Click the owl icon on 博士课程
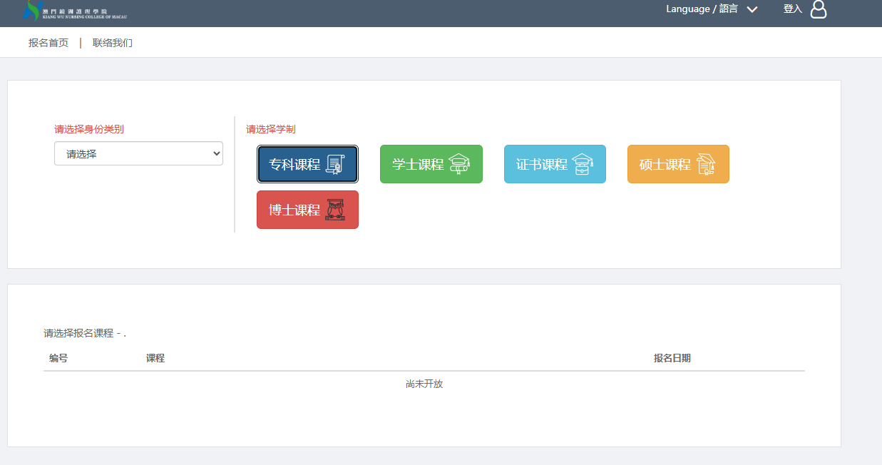Screen dimensions: 882x465 tap(334, 210)
